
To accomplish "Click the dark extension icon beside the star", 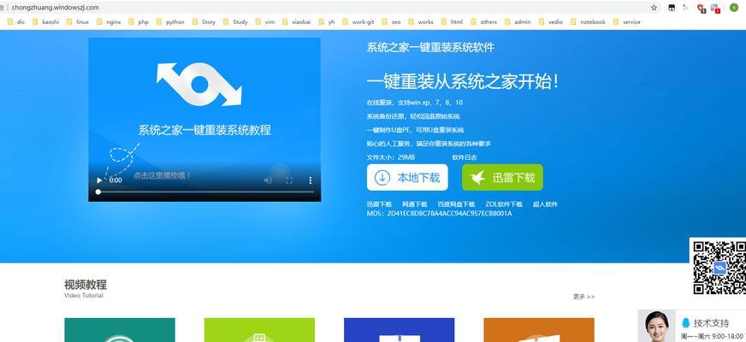I will pyautogui.click(x=672, y=8).
